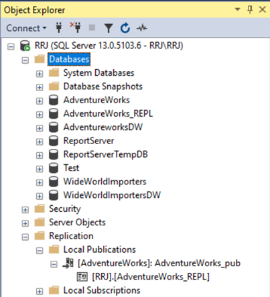The width and height of the screenshot is (270, 297).
Task: Expand the System Databases folder
Action: pos(40,74)
